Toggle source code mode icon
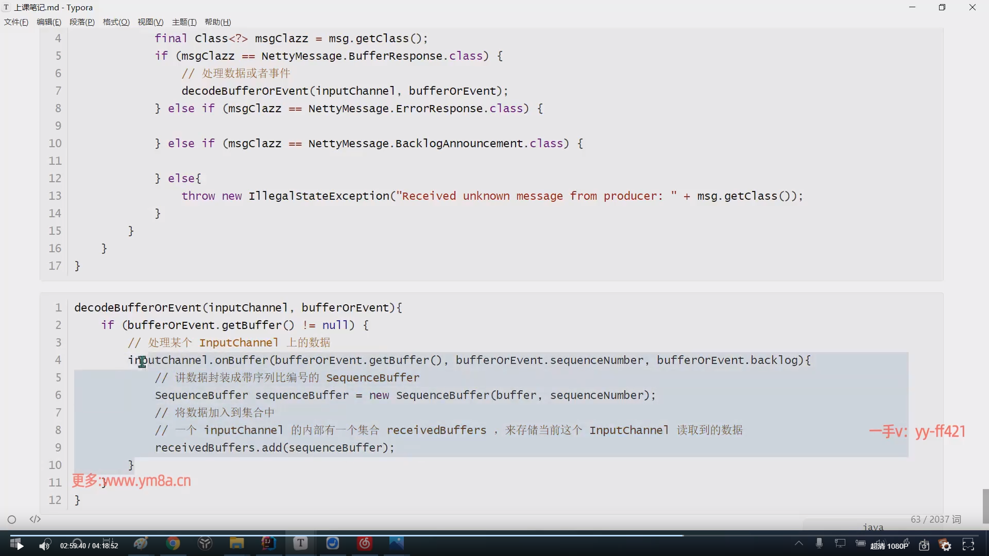The image size is (989, 556). tap(35, 519)
